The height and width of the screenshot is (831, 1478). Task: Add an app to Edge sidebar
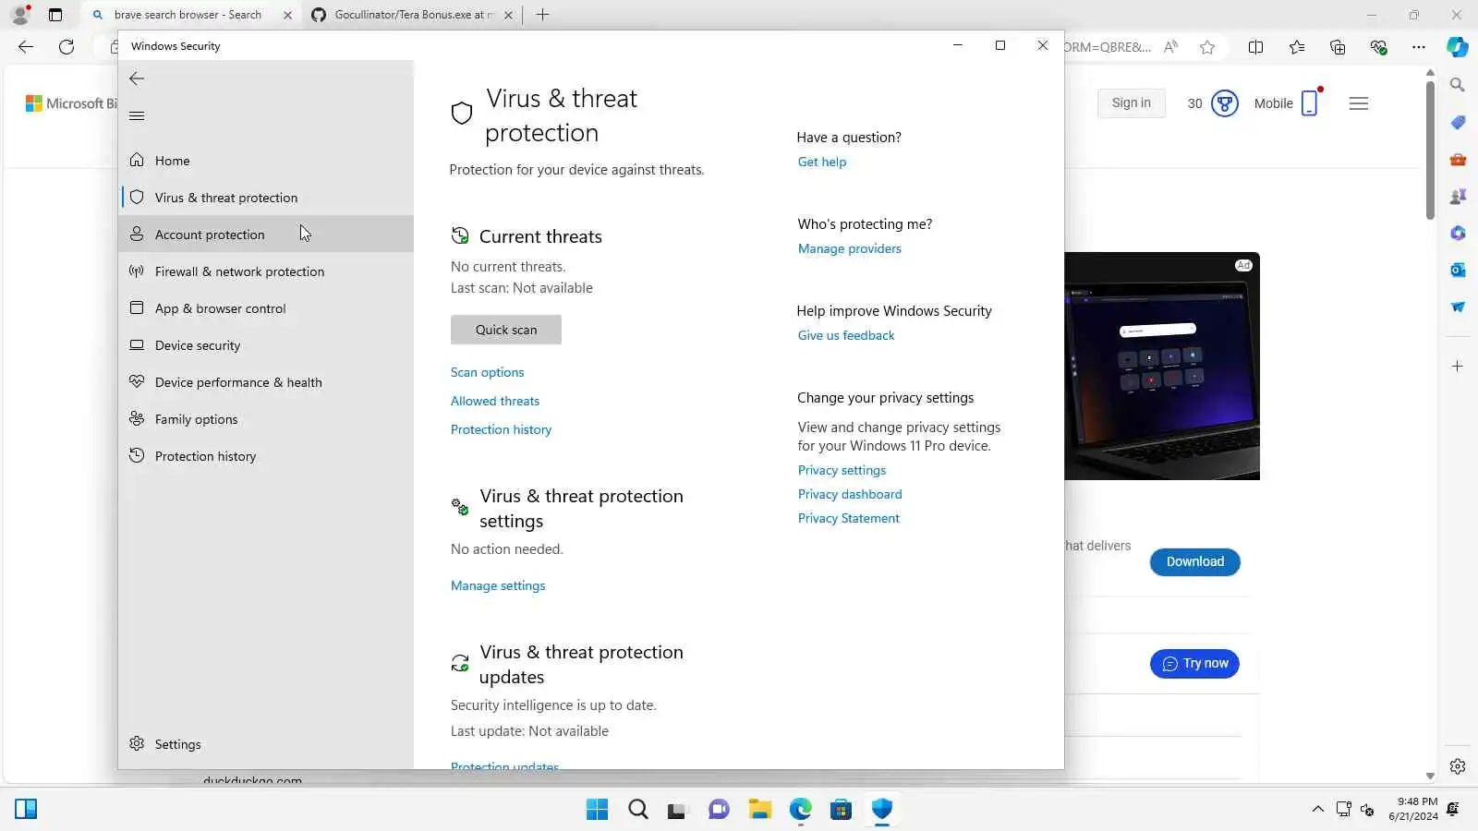[1458, 367]
